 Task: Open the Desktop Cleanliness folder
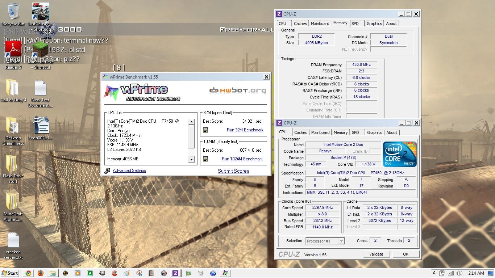pyautogui.click(x=13, y=131)
